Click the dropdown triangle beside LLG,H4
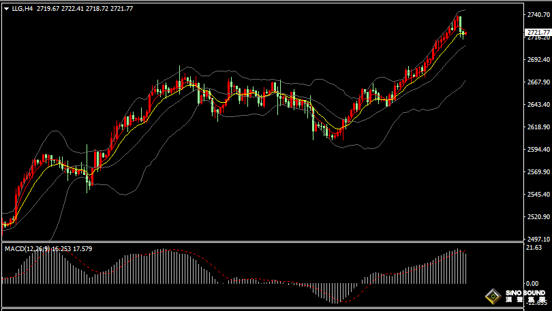This screenshot has width=552, height=311. 6,8
